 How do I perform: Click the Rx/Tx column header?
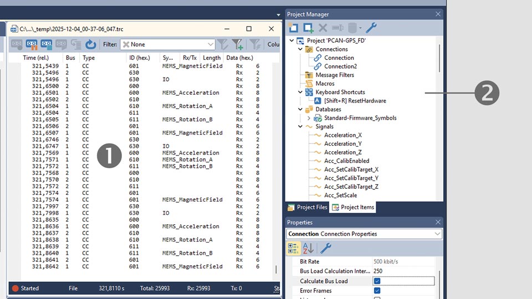[190, 58]
